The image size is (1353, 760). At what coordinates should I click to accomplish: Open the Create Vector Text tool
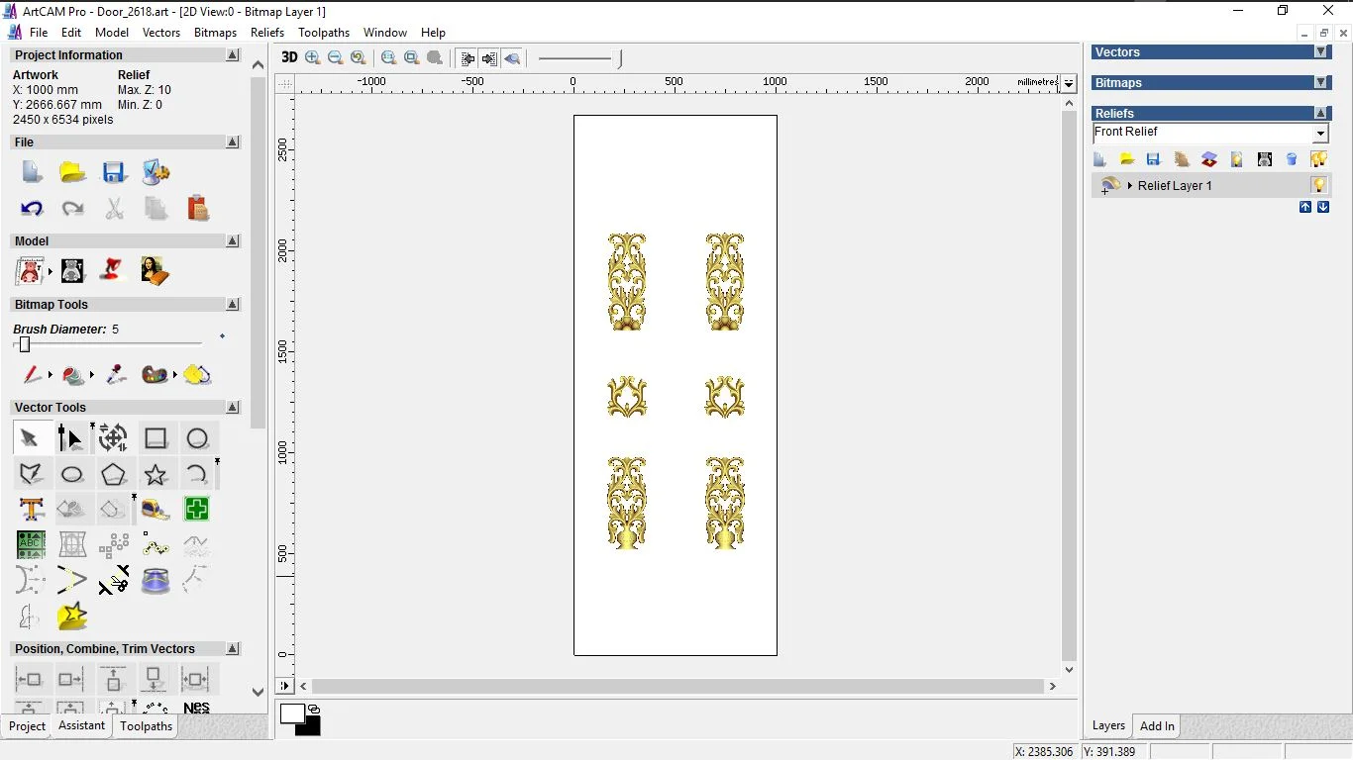(31, 510)
